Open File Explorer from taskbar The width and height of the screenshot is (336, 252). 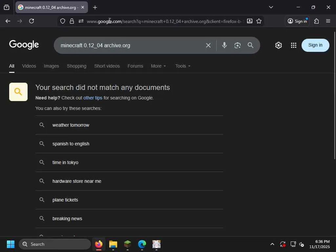(x=113, y=244)
